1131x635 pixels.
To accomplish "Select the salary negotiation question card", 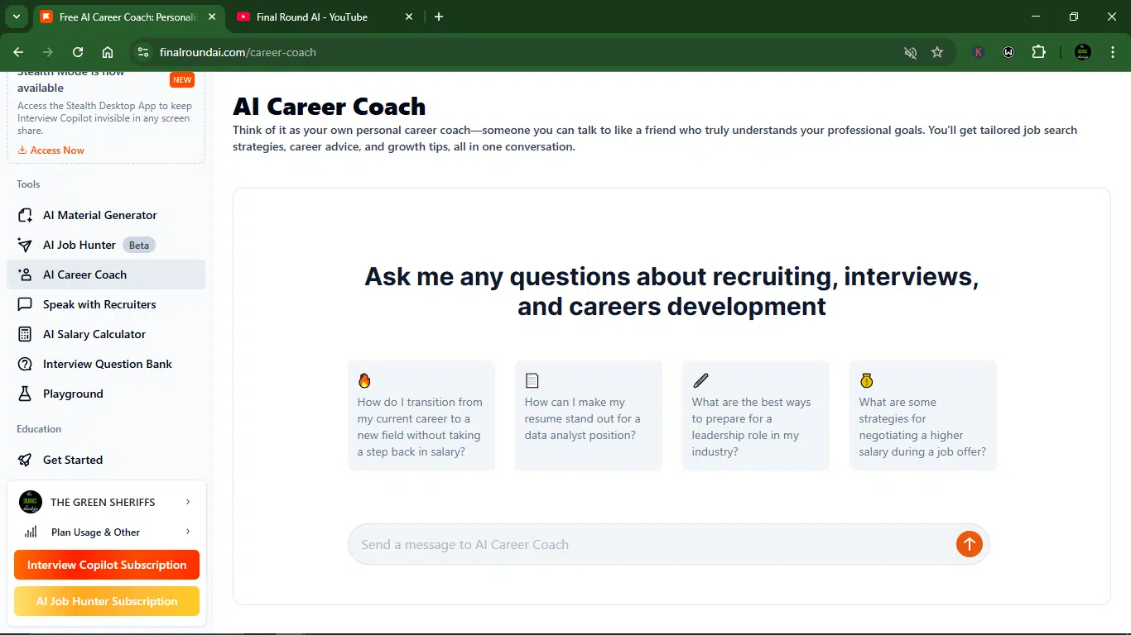I will click(x=923, y=416).
